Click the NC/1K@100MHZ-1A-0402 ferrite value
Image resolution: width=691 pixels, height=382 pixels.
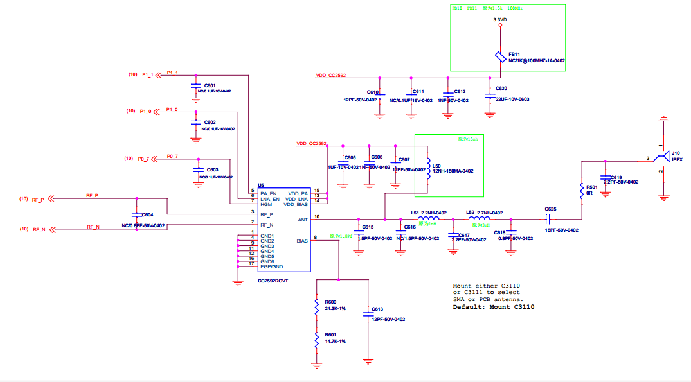click(537, 61)
